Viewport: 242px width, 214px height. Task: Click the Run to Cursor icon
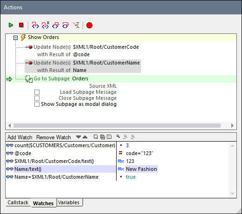[76, 25]
